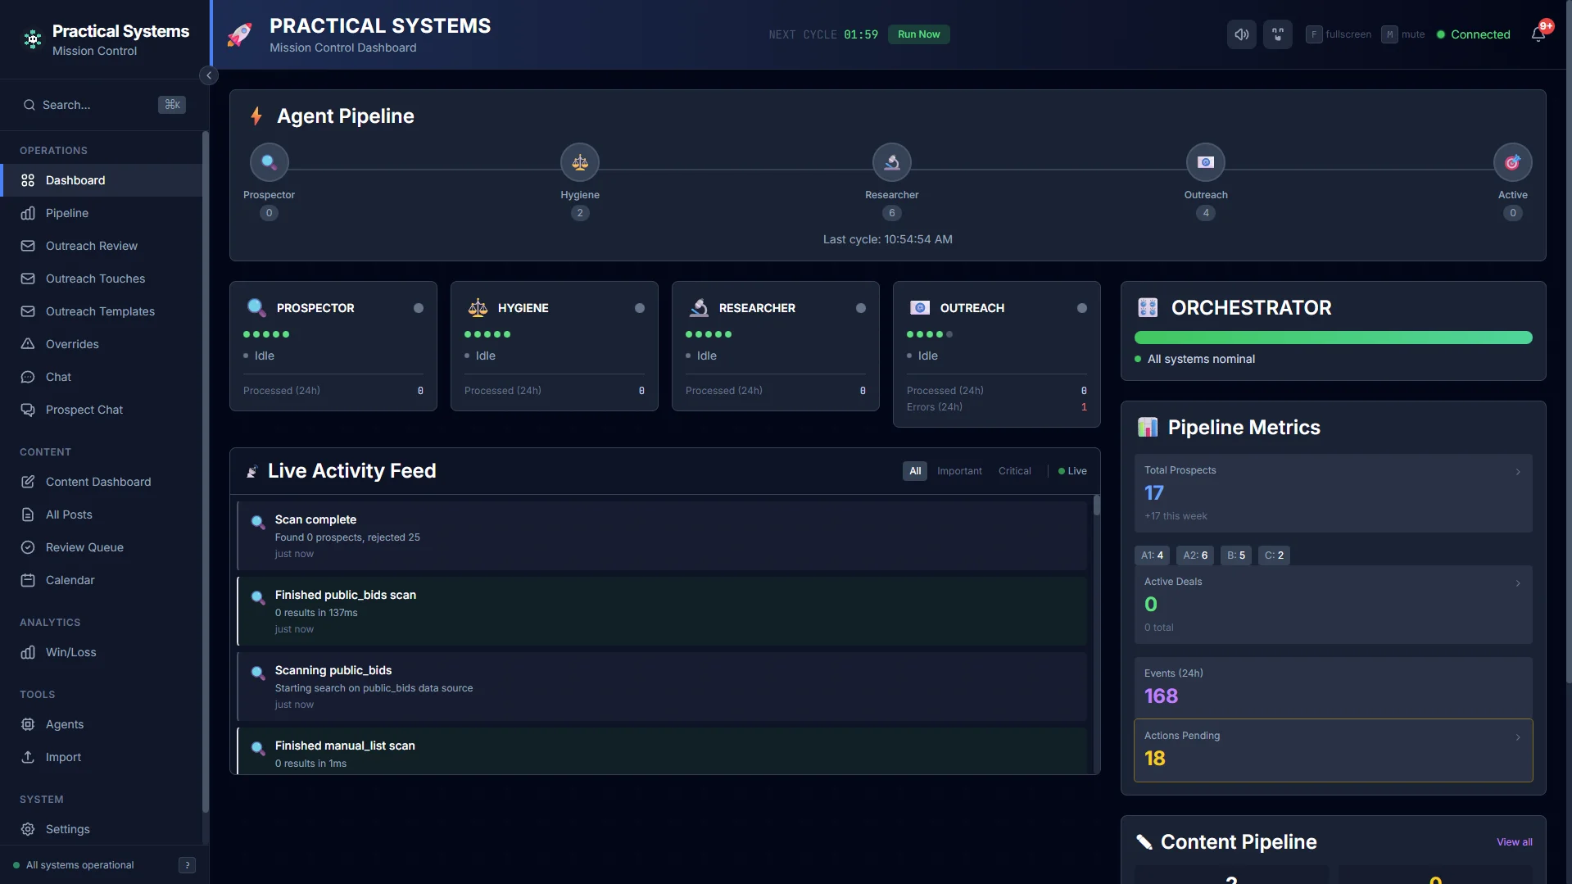1572x884 pixels.
Task: Enable the Live toggle in Activity Feed
Action: pyautogui.click(x=1071, y=470)
